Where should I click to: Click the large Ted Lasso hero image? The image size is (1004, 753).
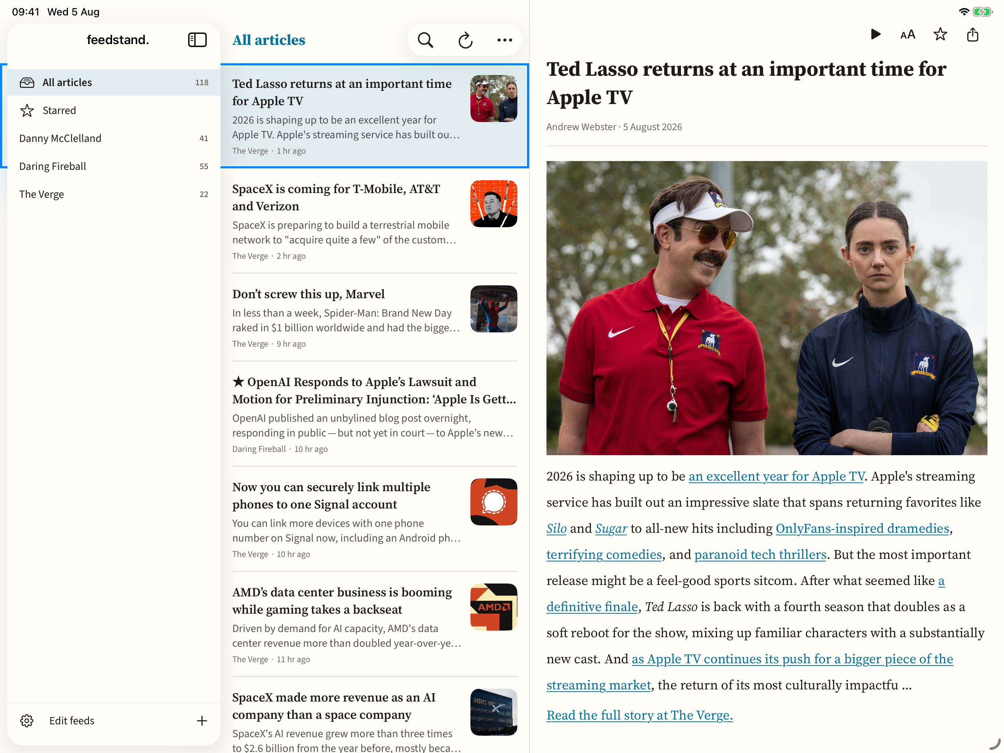click(x=766, y=308)
